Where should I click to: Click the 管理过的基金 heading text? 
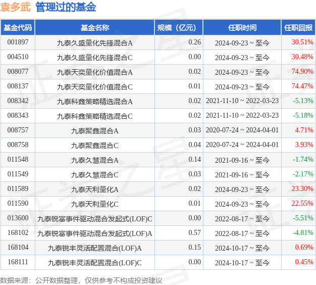click(x=66, y=7)
